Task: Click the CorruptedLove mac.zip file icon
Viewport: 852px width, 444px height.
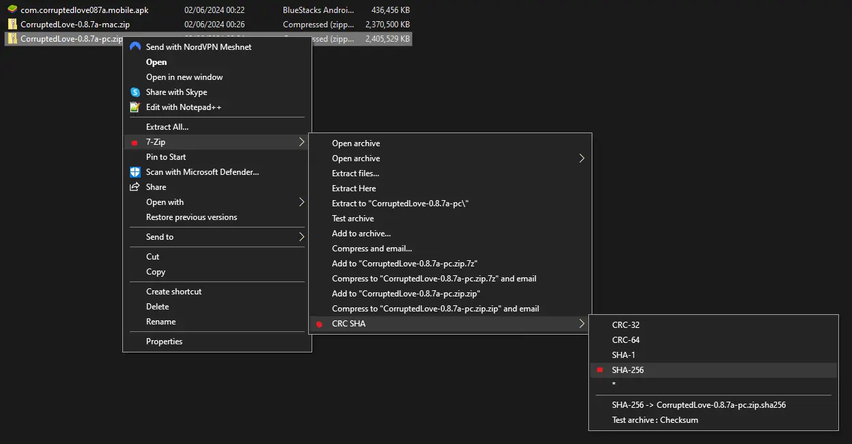Action: 12,25
